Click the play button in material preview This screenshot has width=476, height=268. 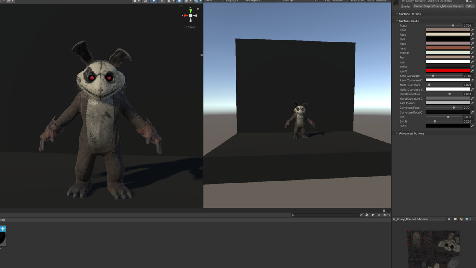449,219
